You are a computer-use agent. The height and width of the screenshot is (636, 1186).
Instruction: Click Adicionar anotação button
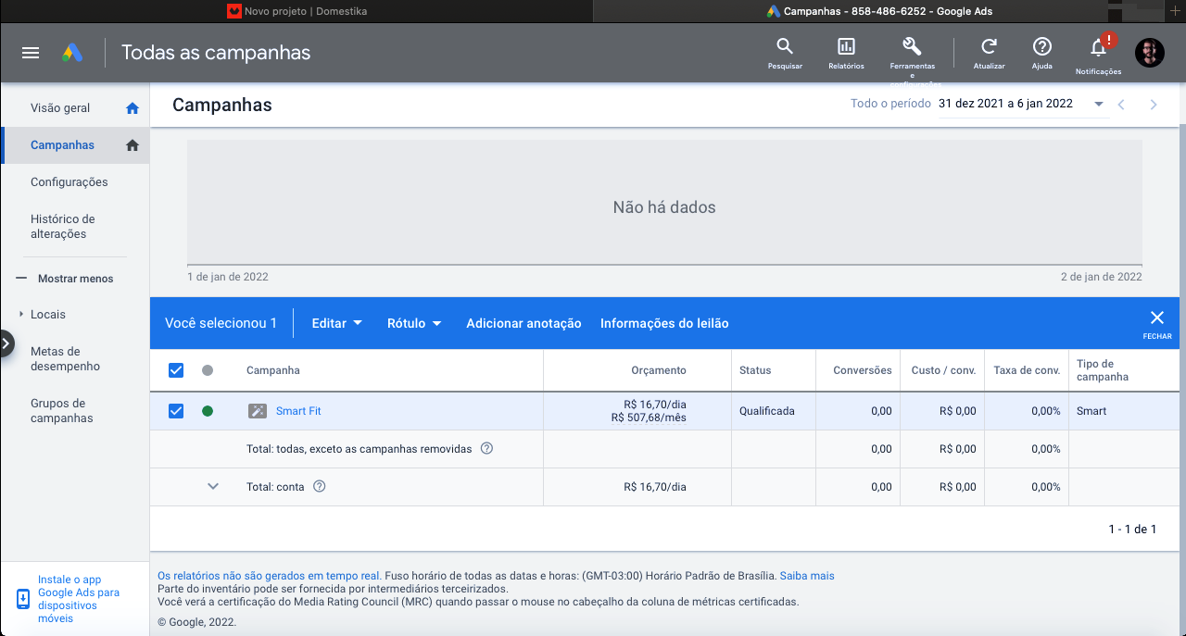pyautogui.click(x=524, y=323)
